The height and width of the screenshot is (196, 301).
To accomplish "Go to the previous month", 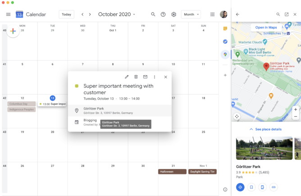I will (x=82, y=14).
